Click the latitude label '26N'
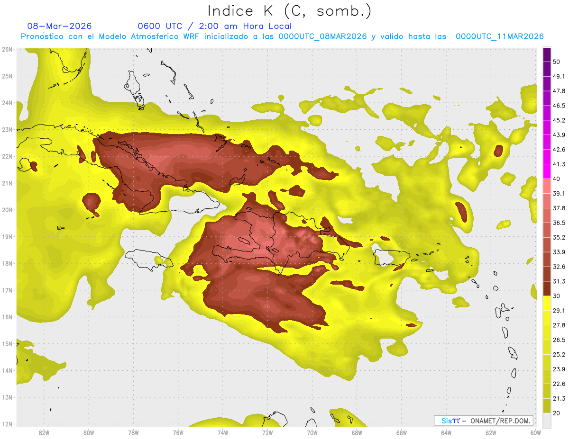The height and width of the screenshot is (439, 569). point(7,49)
